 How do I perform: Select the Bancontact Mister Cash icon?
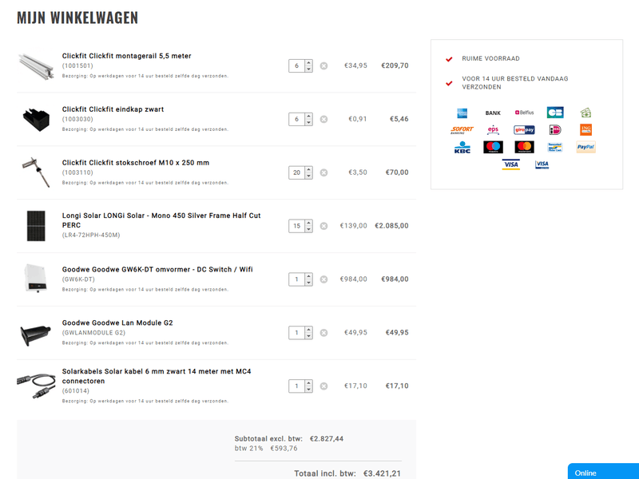point(555,148)
